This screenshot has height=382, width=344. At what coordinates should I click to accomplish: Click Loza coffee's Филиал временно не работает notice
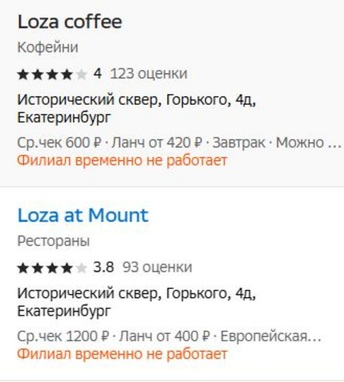122,161
